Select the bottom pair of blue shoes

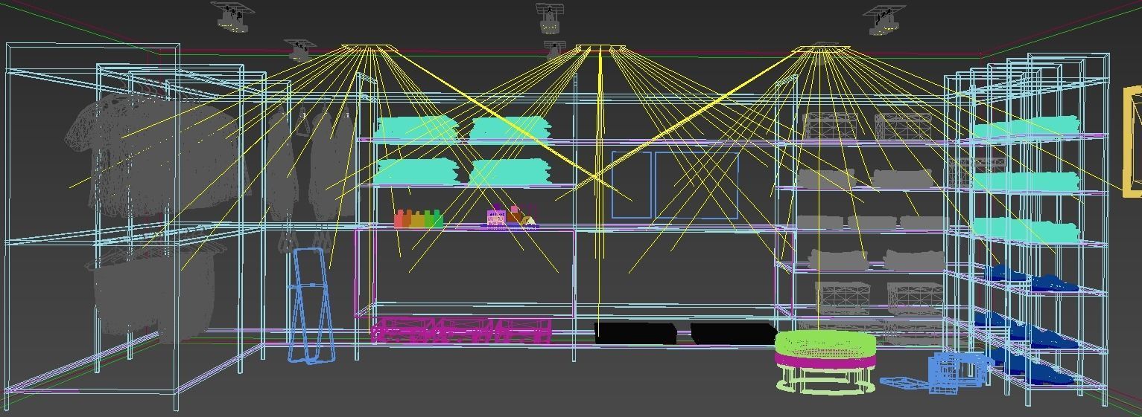1028,369
